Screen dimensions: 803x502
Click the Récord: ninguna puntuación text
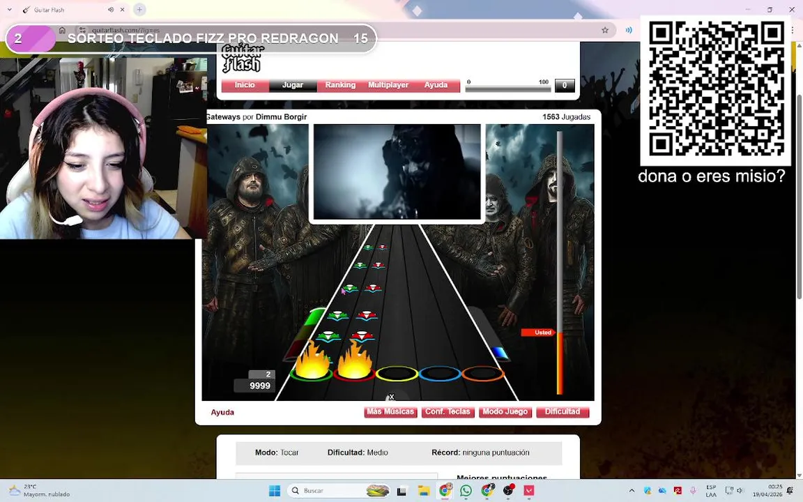[x=480, y=452]
